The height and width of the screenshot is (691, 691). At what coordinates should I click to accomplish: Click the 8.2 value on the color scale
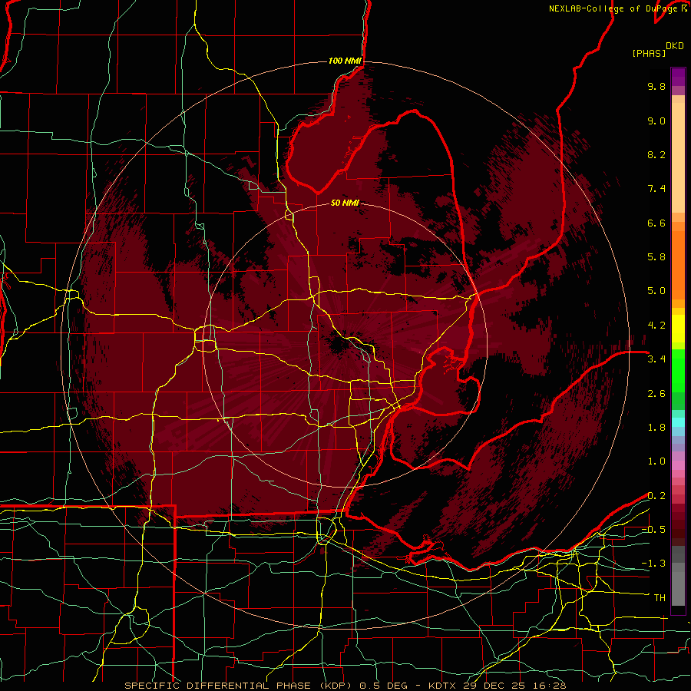point(656,154)
